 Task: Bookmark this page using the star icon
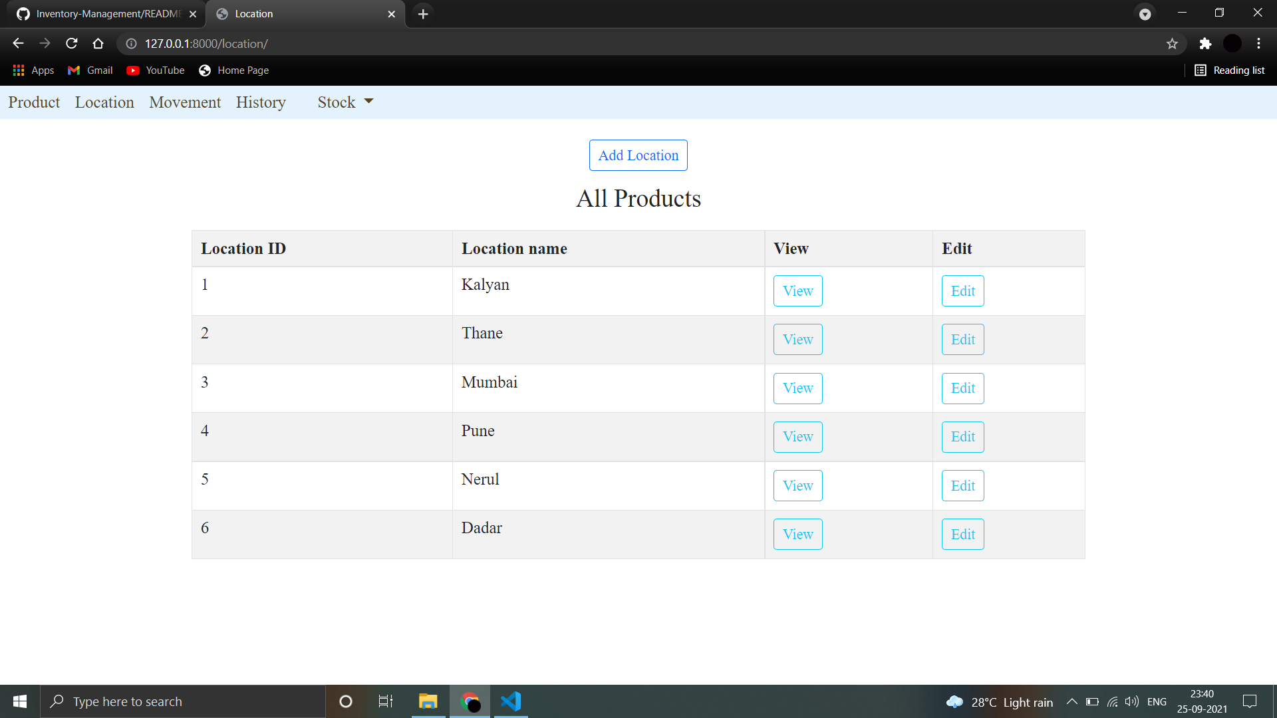click(1173, 43)
